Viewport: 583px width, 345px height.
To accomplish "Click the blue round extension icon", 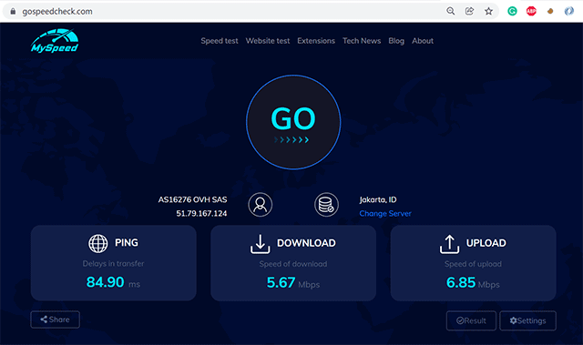I will (x=568, y=11).
